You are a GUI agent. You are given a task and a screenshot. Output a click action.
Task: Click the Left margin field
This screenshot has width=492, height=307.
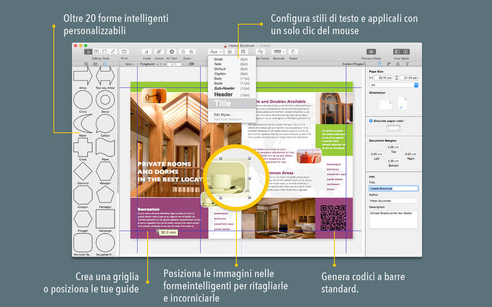tap(376, 154)
